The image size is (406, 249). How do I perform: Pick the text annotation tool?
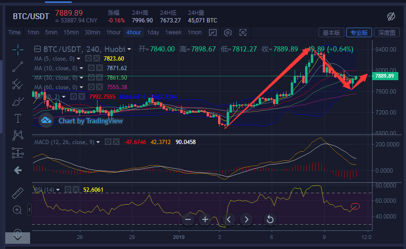(18, 118)
